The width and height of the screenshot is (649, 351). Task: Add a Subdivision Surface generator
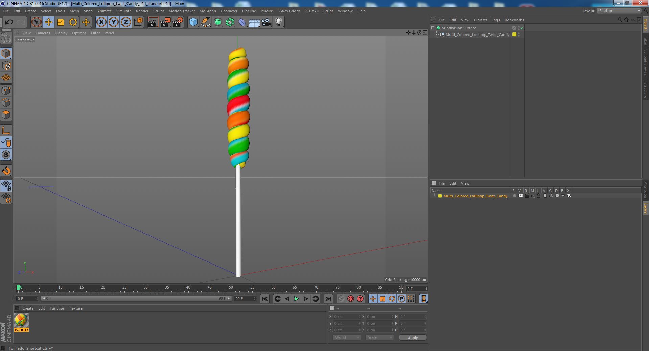(218, 22)
